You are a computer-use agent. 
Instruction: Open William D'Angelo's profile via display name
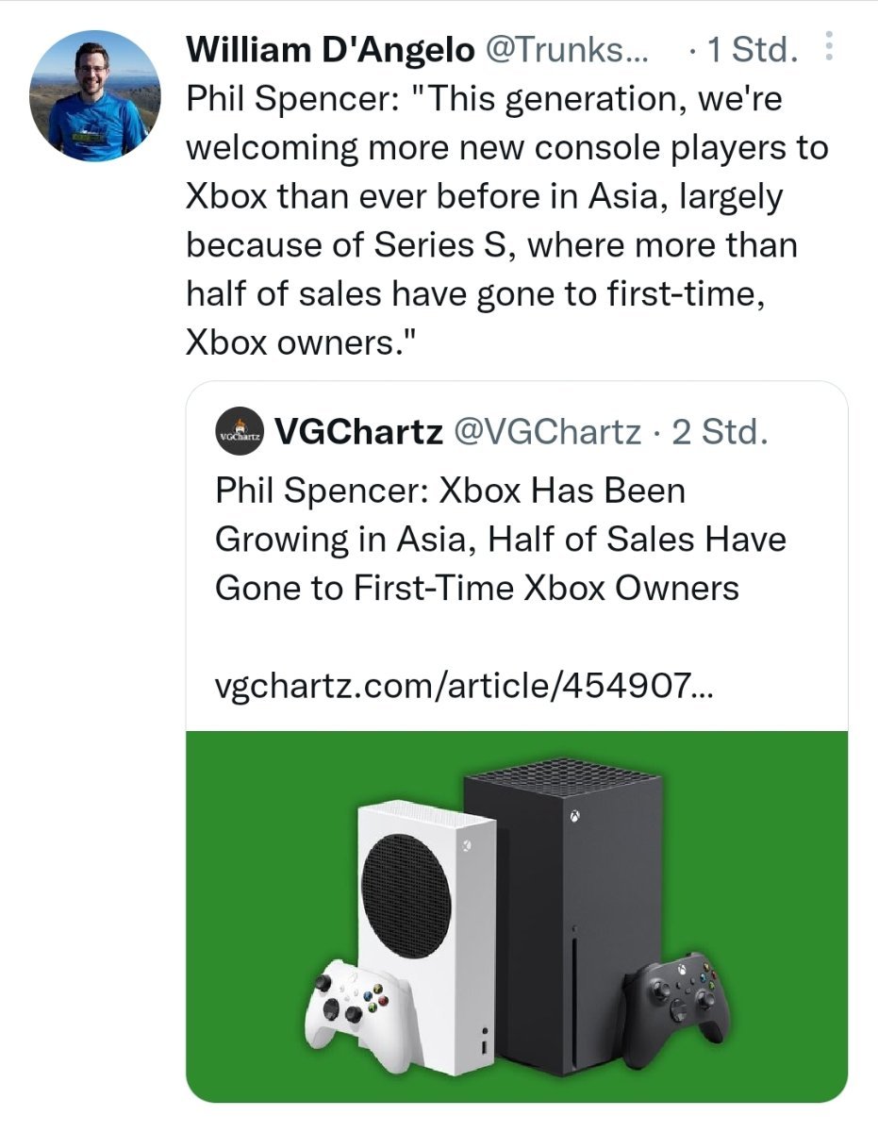[x=330, y=49]
